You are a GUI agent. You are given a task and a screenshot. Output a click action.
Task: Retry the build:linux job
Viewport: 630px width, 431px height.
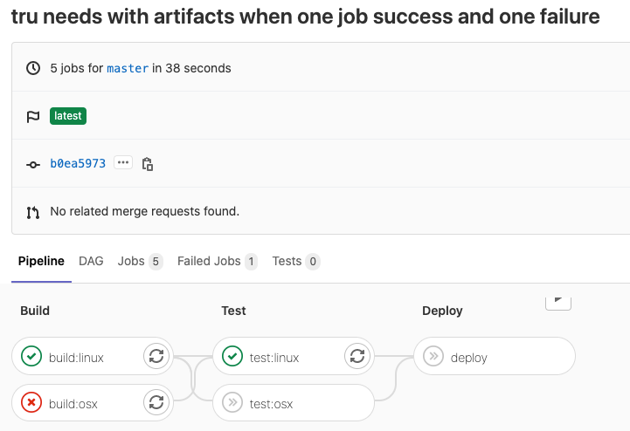[156, 356]
